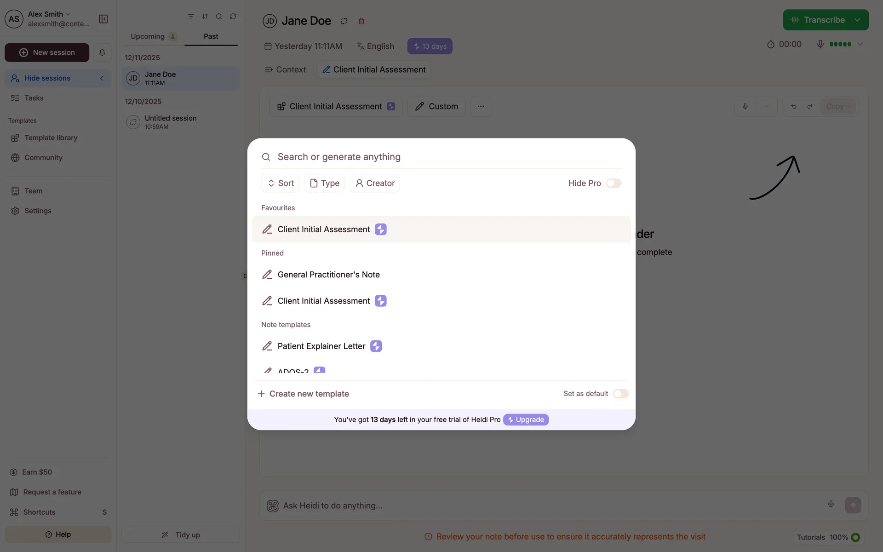Click the Upgrade link in trial banner

click(x=526, y=420)
